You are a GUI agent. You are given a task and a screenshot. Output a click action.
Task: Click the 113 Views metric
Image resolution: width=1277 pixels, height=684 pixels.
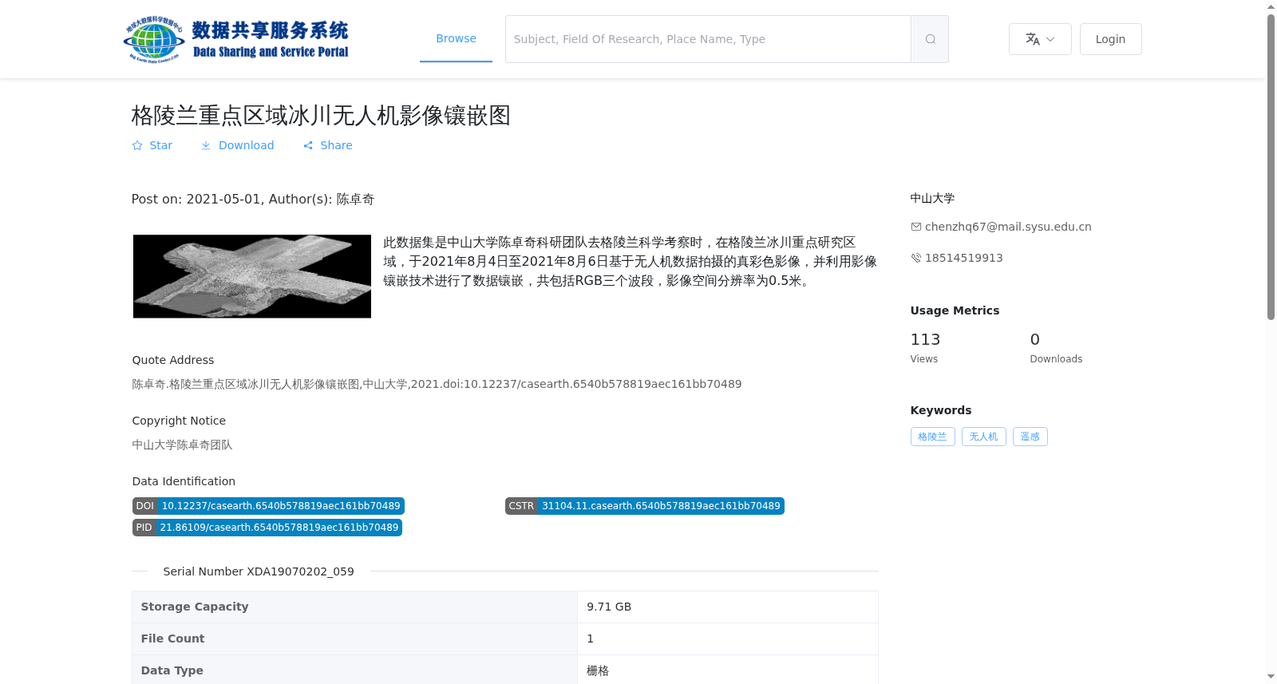click(926, 348)
